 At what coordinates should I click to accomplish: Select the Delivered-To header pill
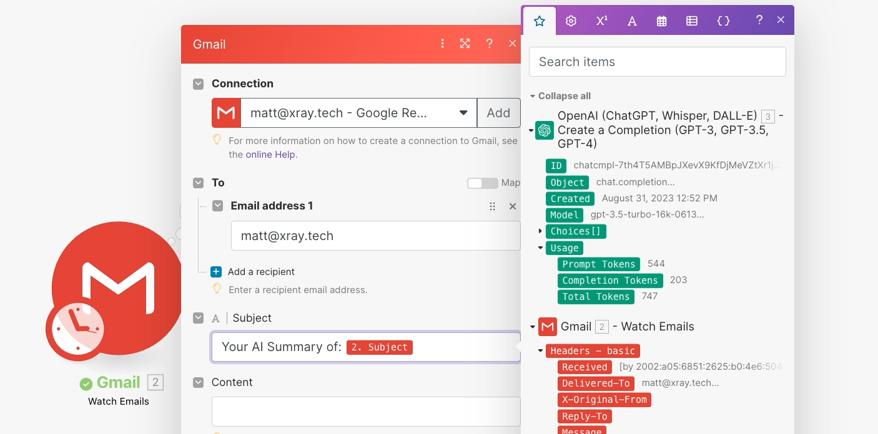click(x=596, y=383)
